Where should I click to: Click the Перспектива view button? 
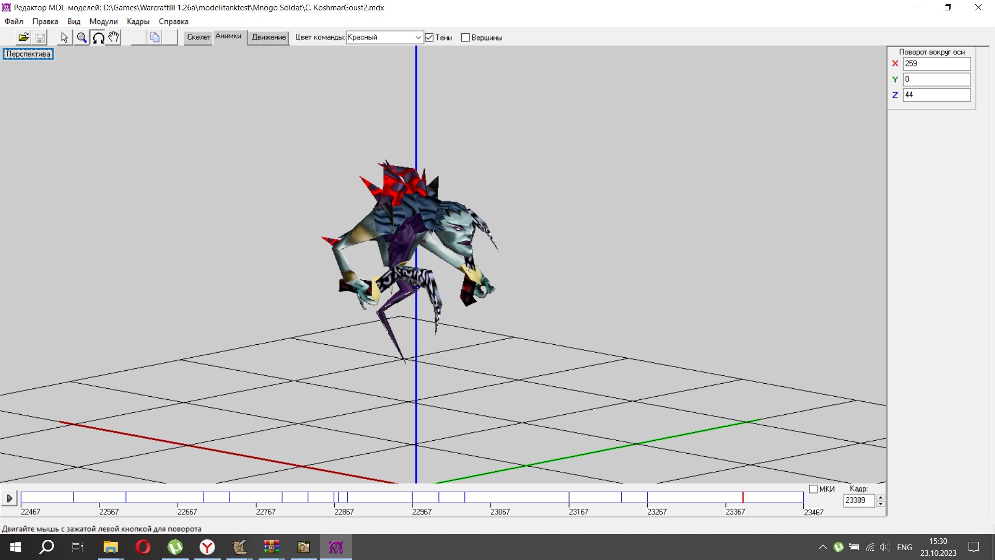point(28,54)
